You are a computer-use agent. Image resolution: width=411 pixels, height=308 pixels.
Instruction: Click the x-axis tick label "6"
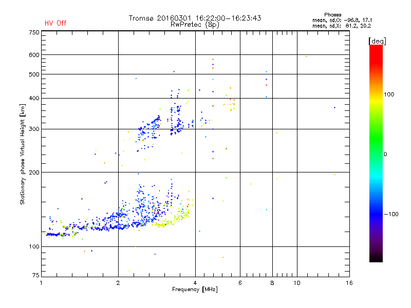(x=240, y=283)
